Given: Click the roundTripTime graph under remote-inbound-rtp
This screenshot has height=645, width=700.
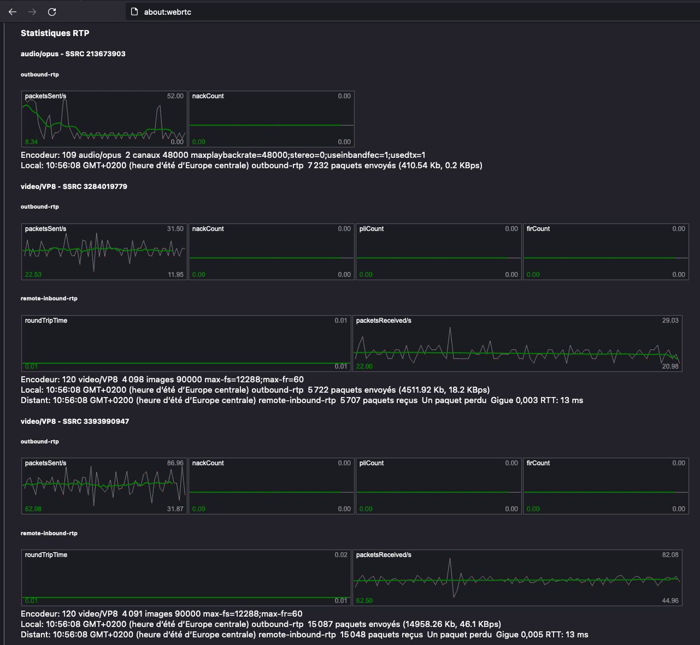Looking at the screenshot, I should pyautogui.click(x=186, y=343).
